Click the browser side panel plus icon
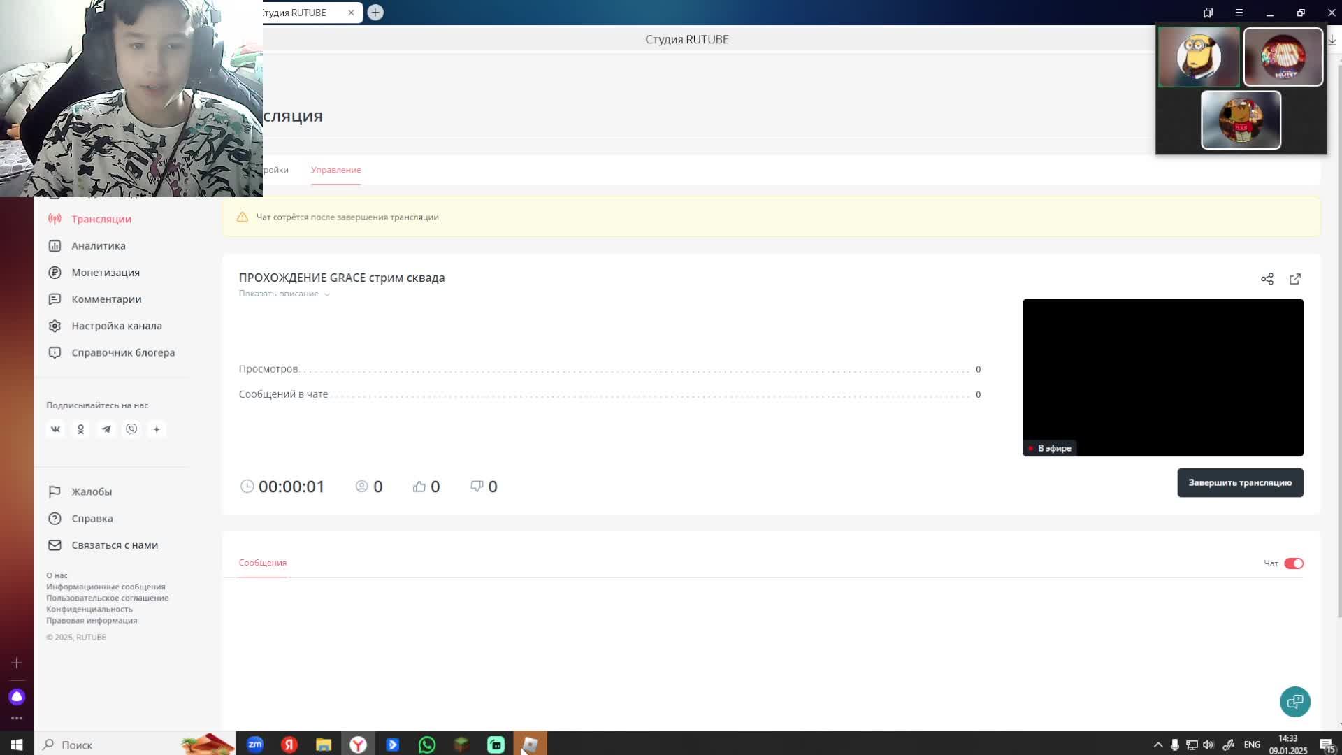Image resolution: width=1342 pixels, height=755 pixels. 17,663
